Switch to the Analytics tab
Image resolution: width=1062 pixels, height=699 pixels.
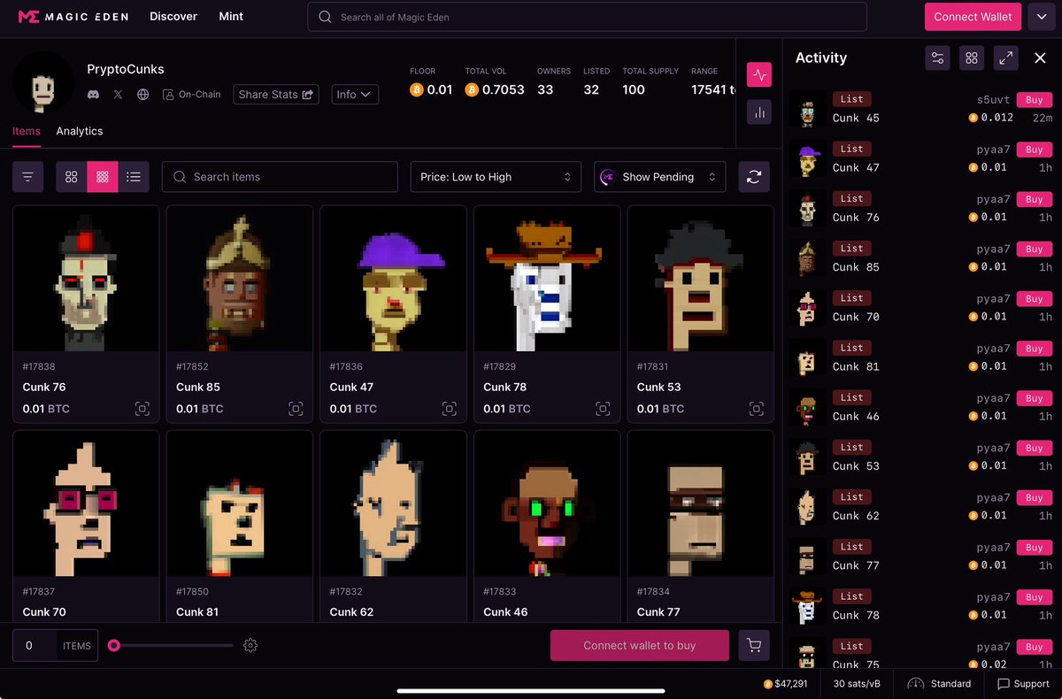80,131
